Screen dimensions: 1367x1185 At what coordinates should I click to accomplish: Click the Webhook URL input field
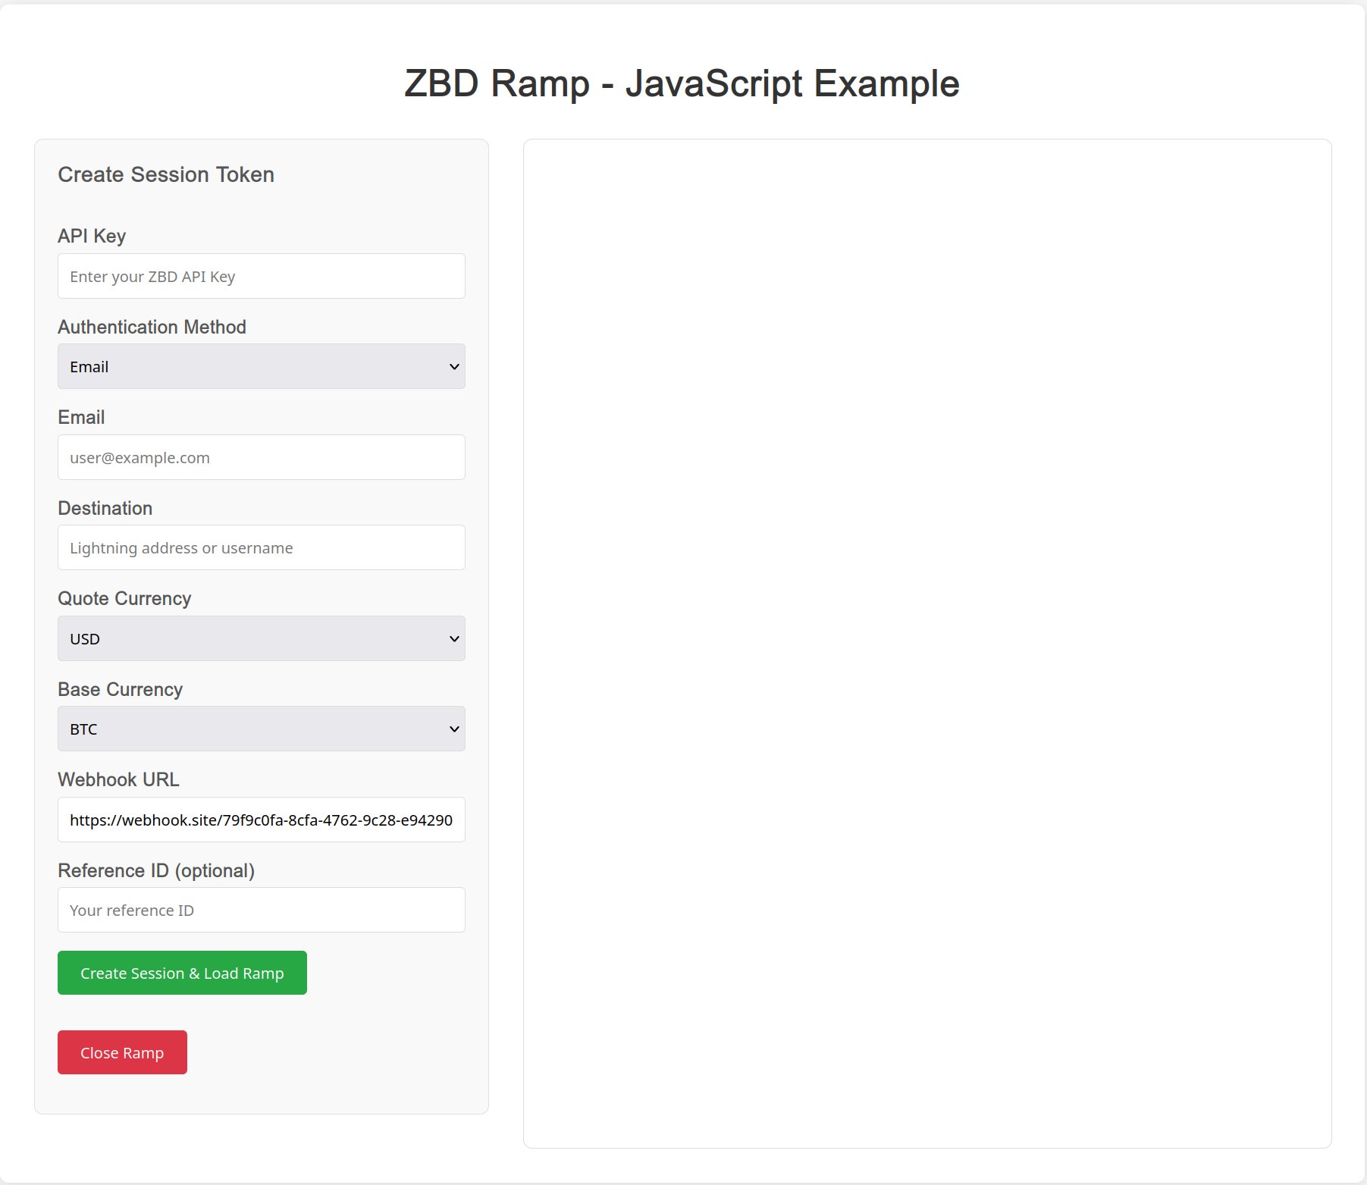(x=261, y=820)
